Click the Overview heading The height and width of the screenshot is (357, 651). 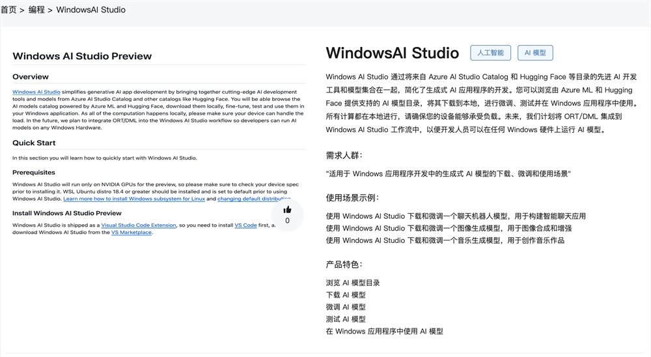(31, 77)
